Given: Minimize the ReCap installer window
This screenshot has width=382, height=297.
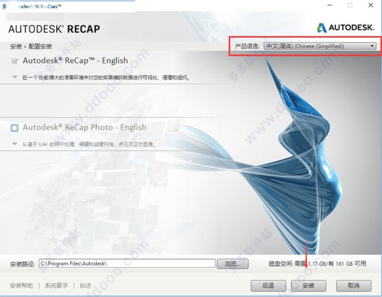Looking at the screenshot, I should 330,5.
